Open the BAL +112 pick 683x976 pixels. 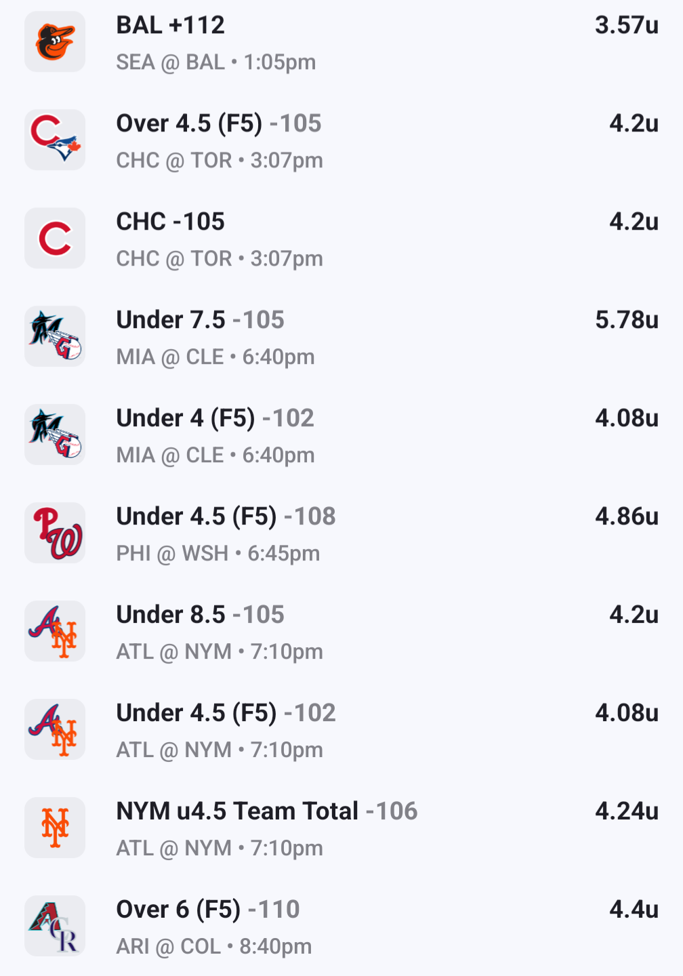point(170,26)
